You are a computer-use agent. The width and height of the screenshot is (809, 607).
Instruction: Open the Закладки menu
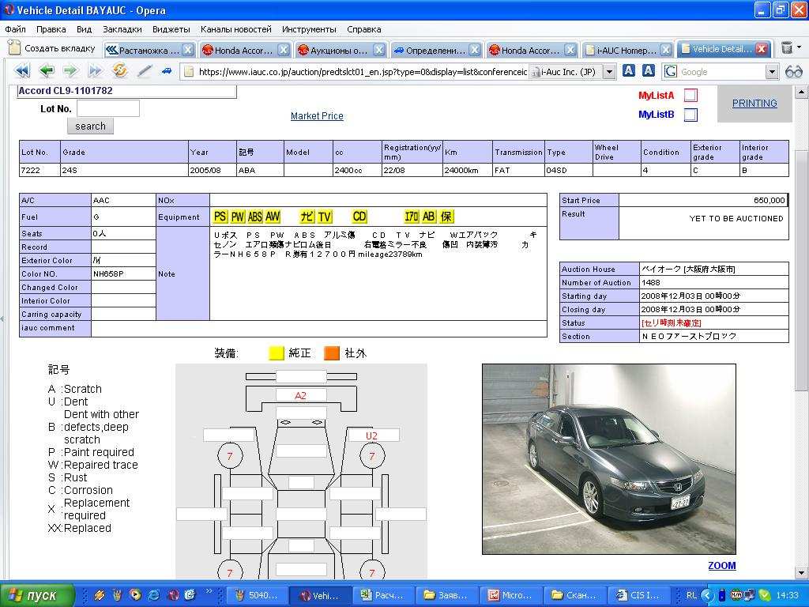pos(122,29)
